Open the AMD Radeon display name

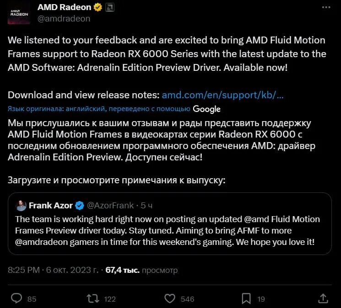click(64, 7)
